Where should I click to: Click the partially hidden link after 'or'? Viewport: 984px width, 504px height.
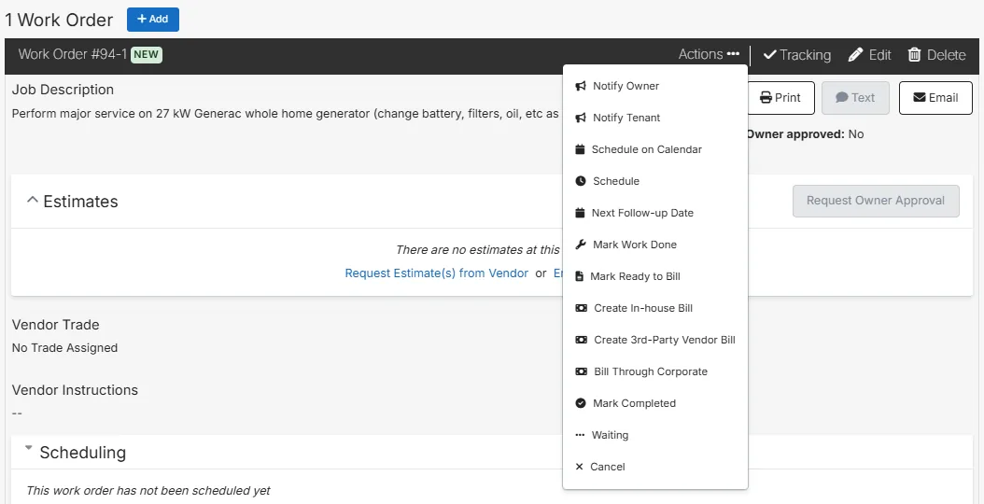pyautogui.click(x=558, y=273)
